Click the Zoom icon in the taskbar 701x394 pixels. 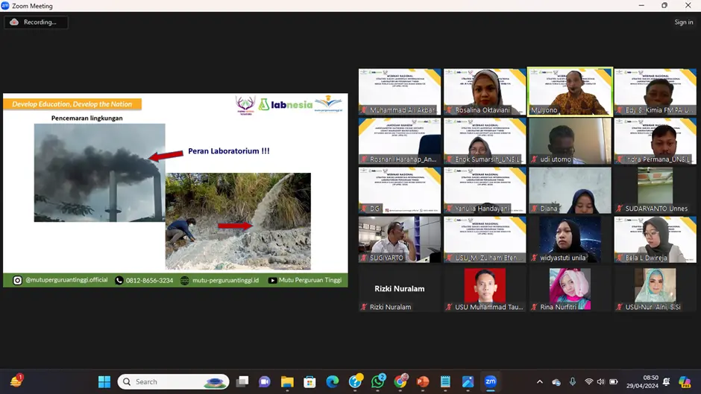coord(491,381)
